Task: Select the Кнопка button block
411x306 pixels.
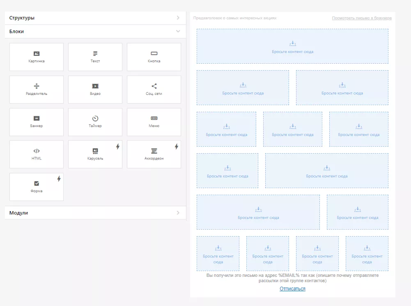Action: tap(154, 57)
